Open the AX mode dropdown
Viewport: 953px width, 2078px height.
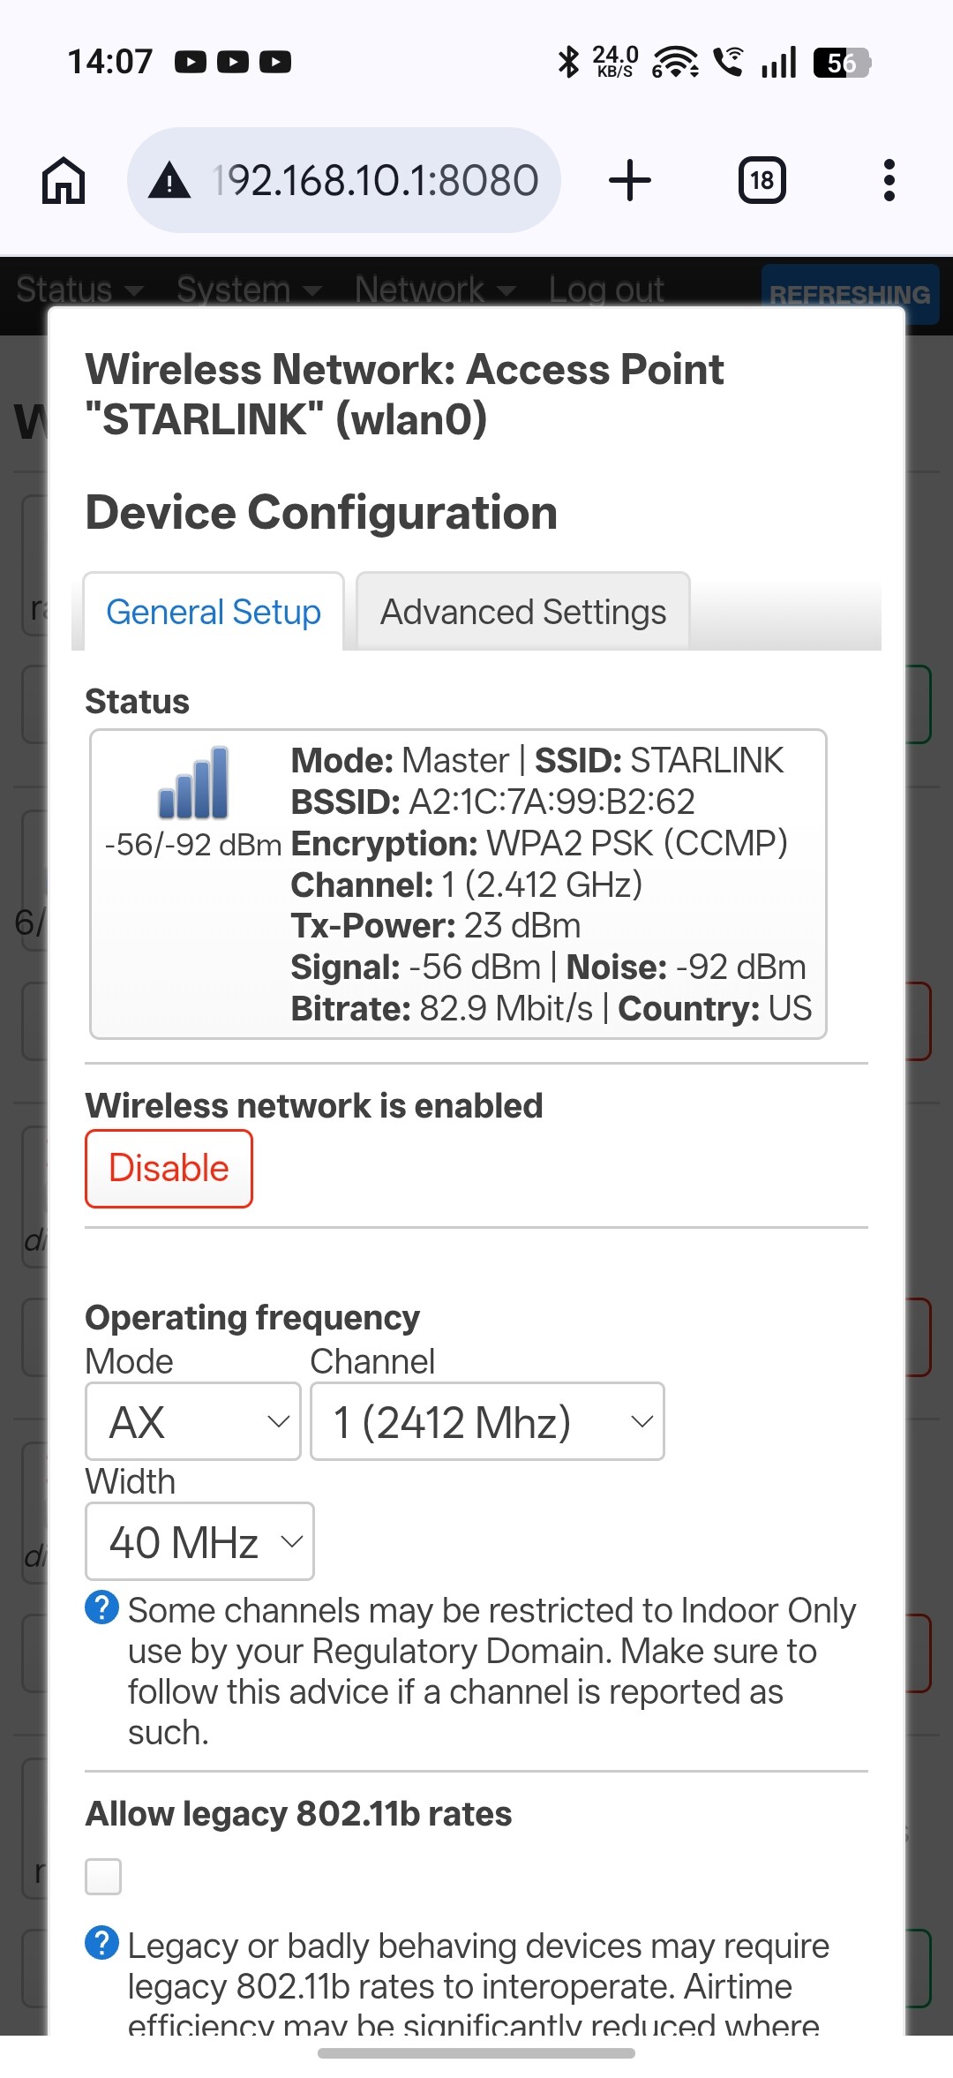point(193,1421)
